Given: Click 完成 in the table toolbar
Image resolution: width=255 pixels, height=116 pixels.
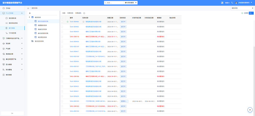Looking at the screenshot, I should coord(64,13).
